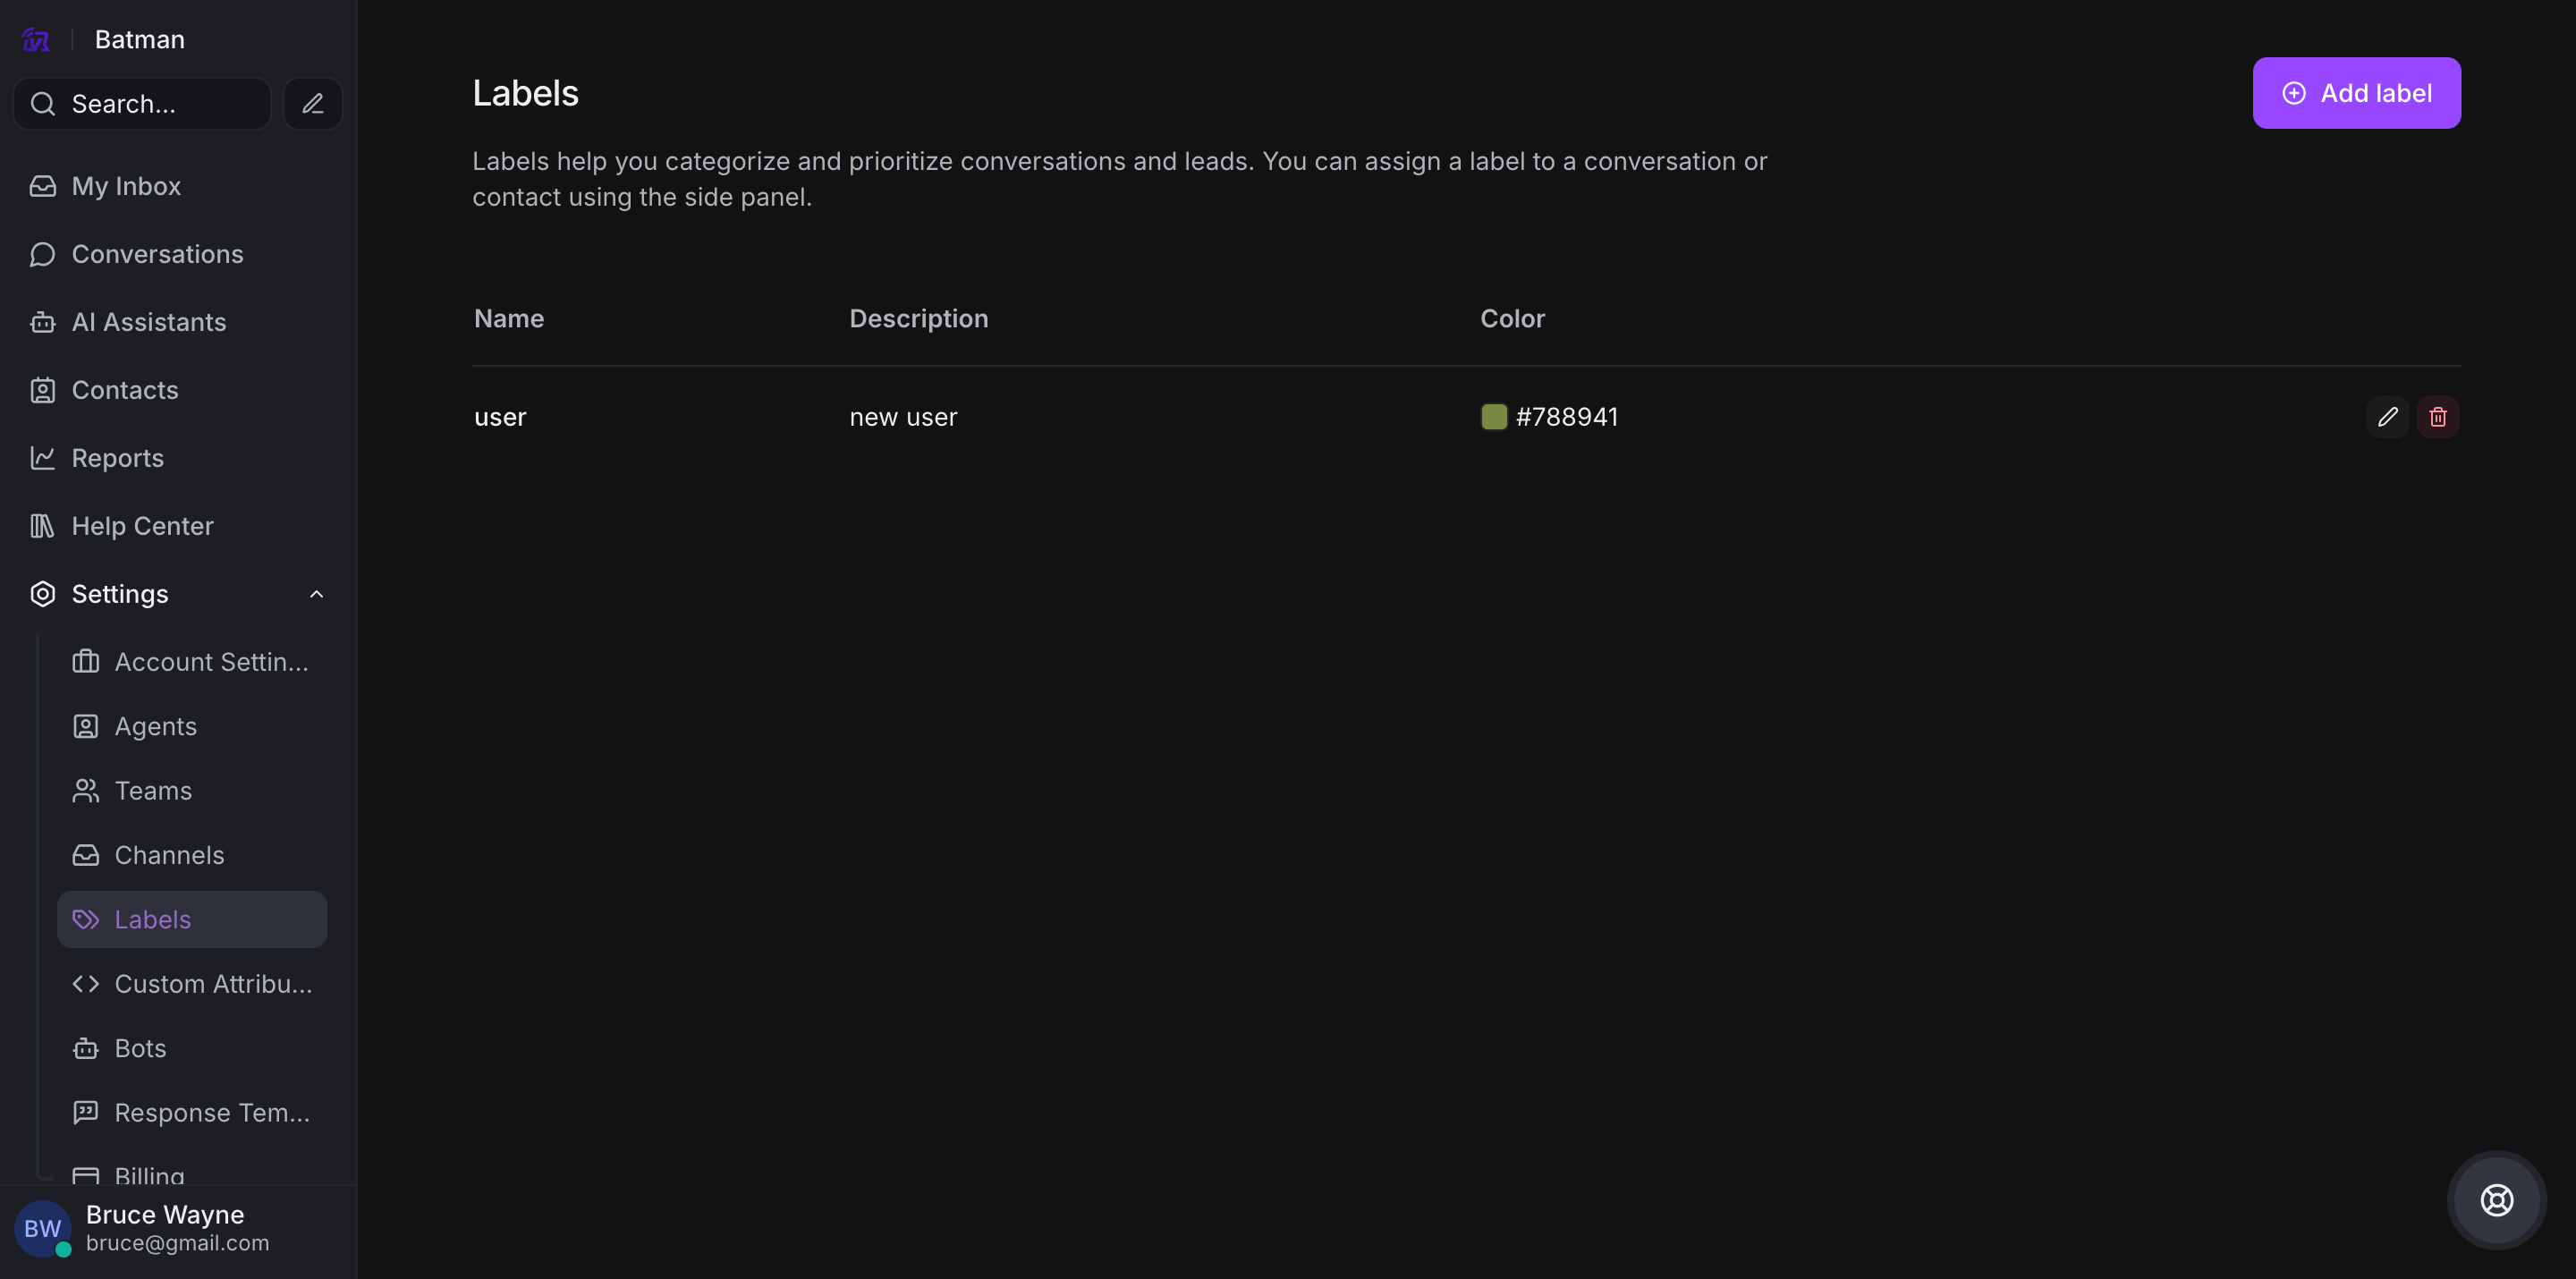Open the AI Assistants robot icon
Image resolution: width=2576 pixels, height=1279 pixels.
42,322
